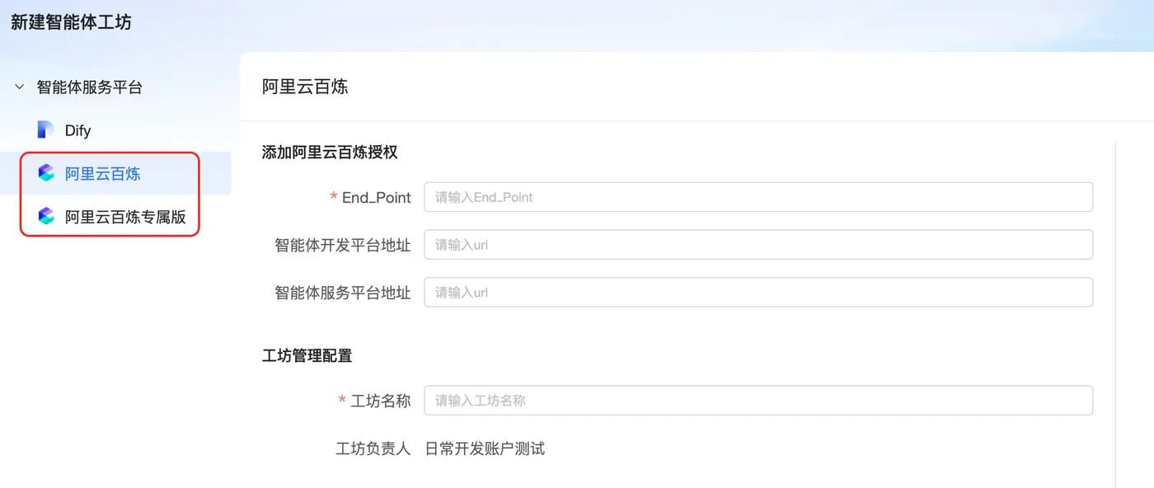The height and width of the screenshot is (488, 1154).
Task: Click the 阿里云百炼 hexagon icon
Action: click(46, 173)
